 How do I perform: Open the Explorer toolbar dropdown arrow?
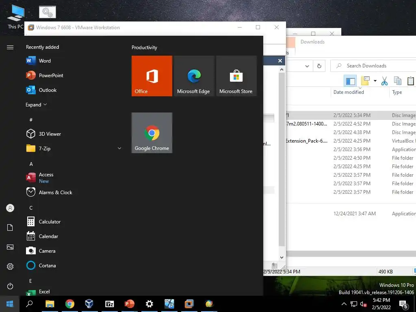(x=375, y=81)
